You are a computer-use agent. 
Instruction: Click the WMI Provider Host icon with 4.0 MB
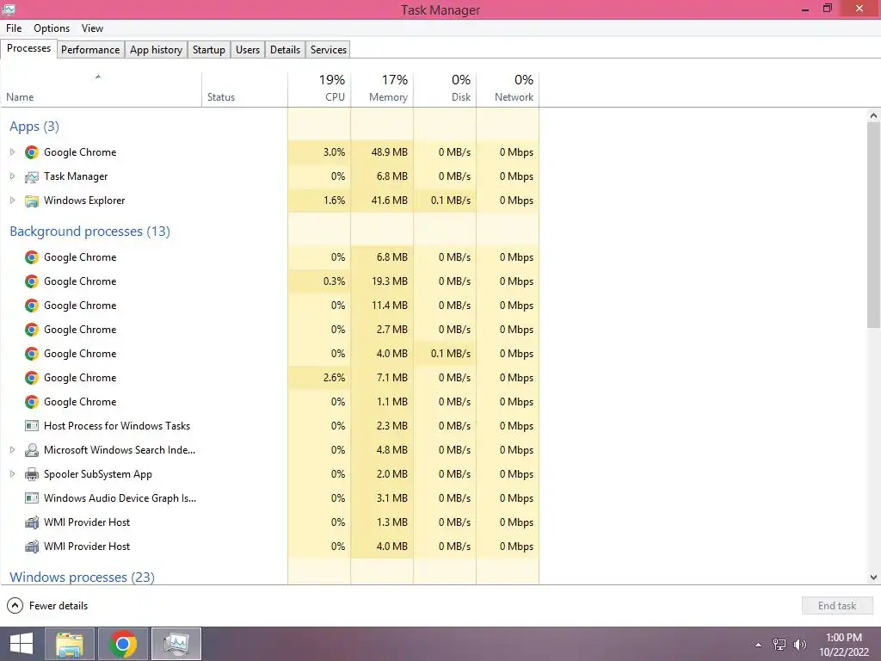point(32,547)
